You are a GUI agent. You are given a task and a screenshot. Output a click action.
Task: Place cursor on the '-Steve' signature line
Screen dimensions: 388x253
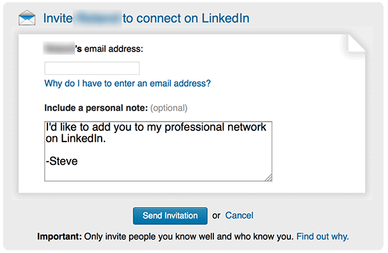pyautogui.click(x=62, y=161)
